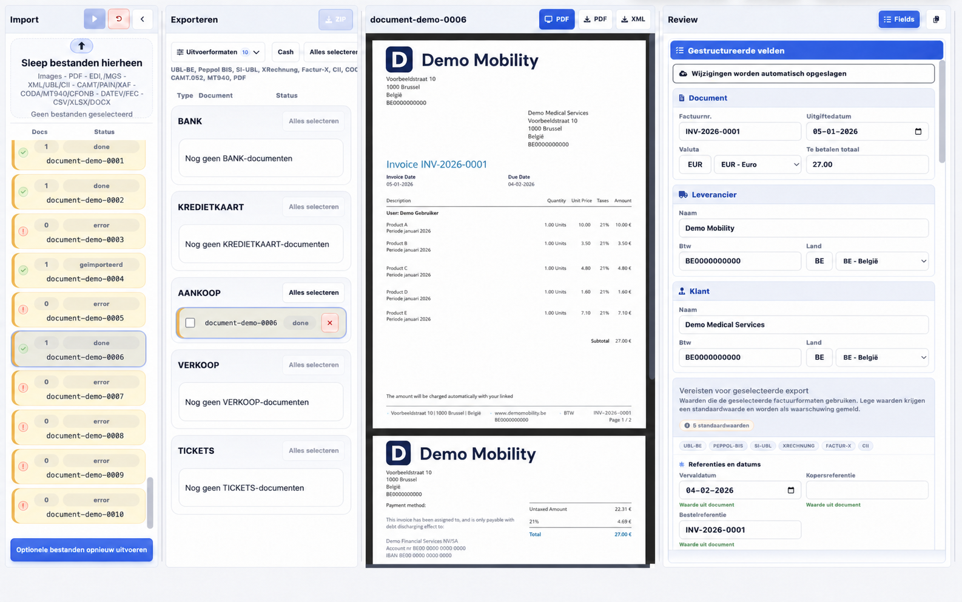This screenshot has width=962, height=602.
Task: Collapse Import panel with left chevron
Action: tap(143, 19)
